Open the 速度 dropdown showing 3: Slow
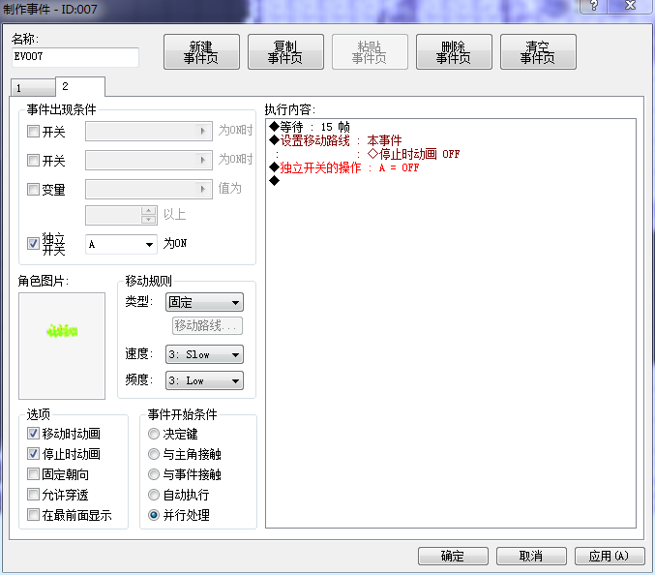The height and width of the screenshot is (575, 655). click(x=204, y=355)
